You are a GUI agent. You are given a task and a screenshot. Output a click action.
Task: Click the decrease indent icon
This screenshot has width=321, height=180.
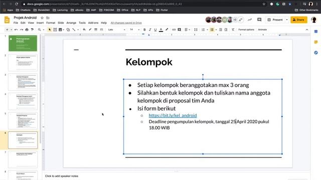click(x=221, y=30)
